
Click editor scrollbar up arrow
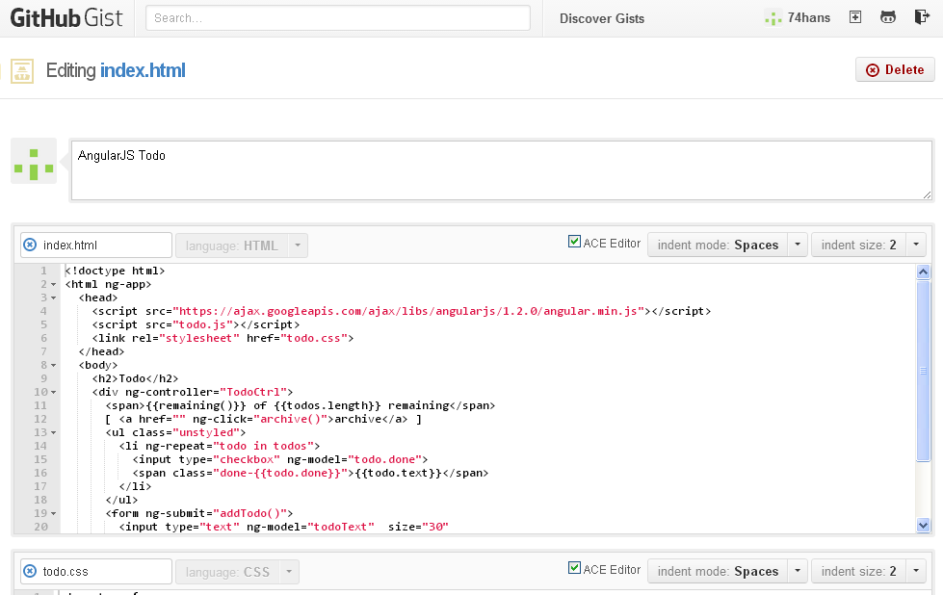(923, 272)
